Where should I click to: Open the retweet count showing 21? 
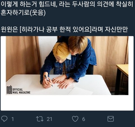coord(49,119)
